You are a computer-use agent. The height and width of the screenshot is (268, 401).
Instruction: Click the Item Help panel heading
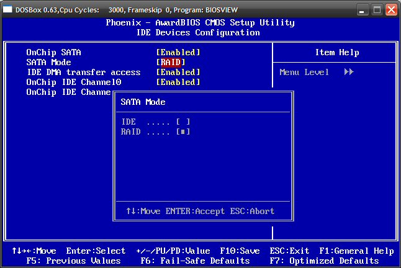coord(337,52)
